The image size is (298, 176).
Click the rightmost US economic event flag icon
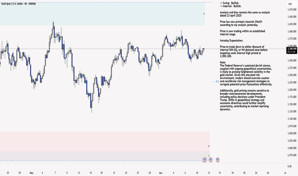[218, 160]
